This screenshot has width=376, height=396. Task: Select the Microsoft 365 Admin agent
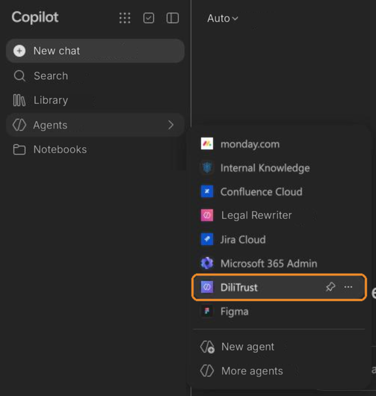[x=280, y=264]
